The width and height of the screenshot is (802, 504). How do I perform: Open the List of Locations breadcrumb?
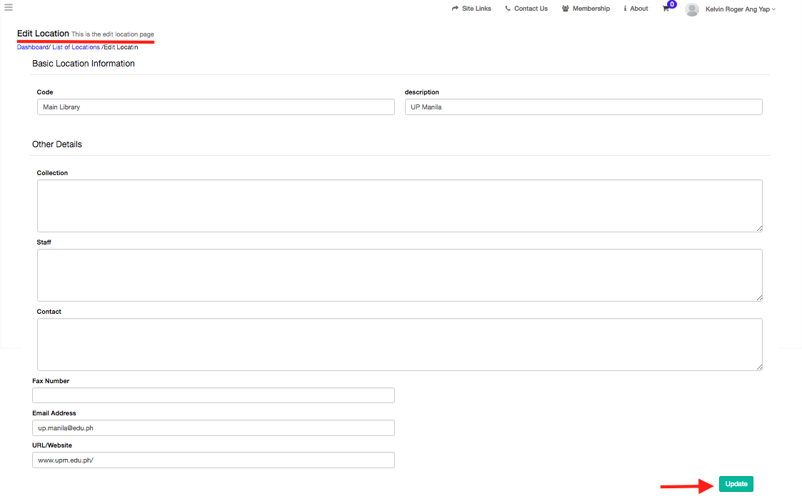point(76,47)
